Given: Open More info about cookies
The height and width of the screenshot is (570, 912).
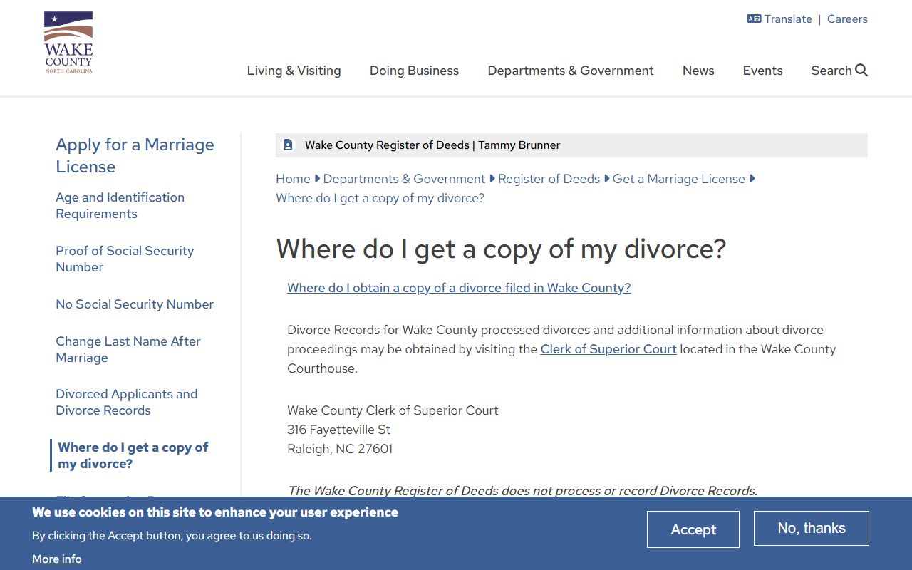Looking at the screenshot, I should pos(57,559).
